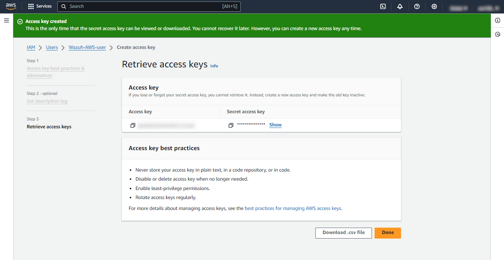Click the Done button
The image size is (504, 260).
click(x=387, y=233)
